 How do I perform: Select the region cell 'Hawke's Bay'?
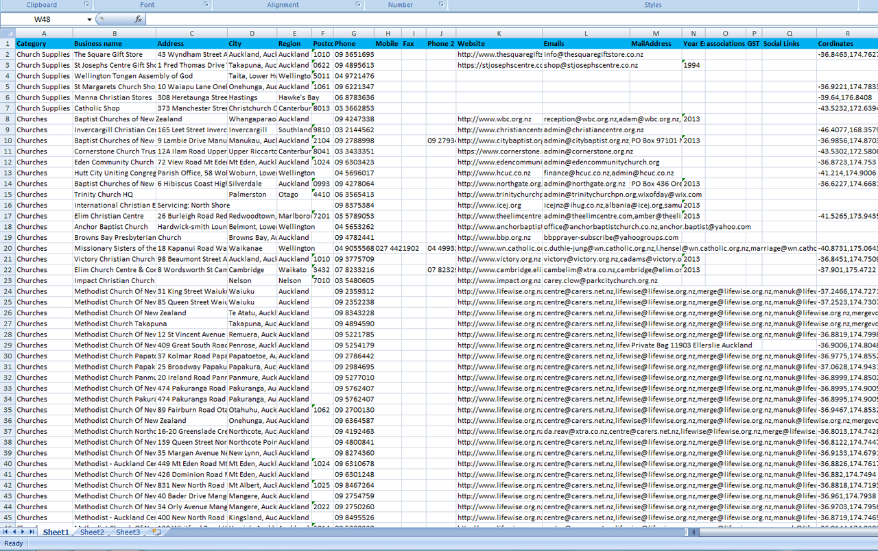click(294, 97)
